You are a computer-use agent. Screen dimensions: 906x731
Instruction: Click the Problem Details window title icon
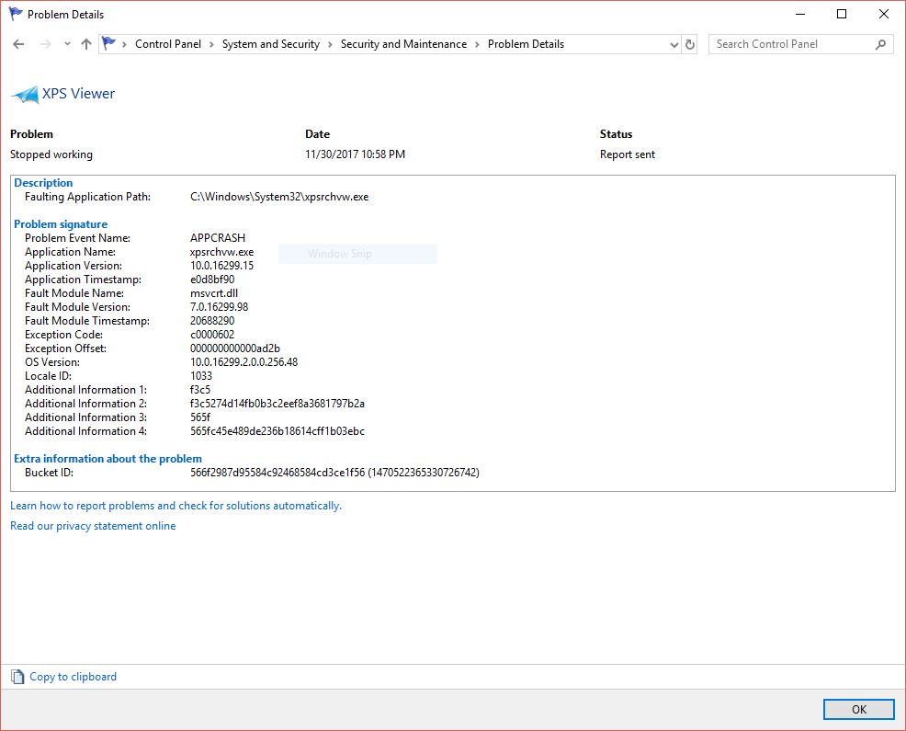(x=16, y=14)
